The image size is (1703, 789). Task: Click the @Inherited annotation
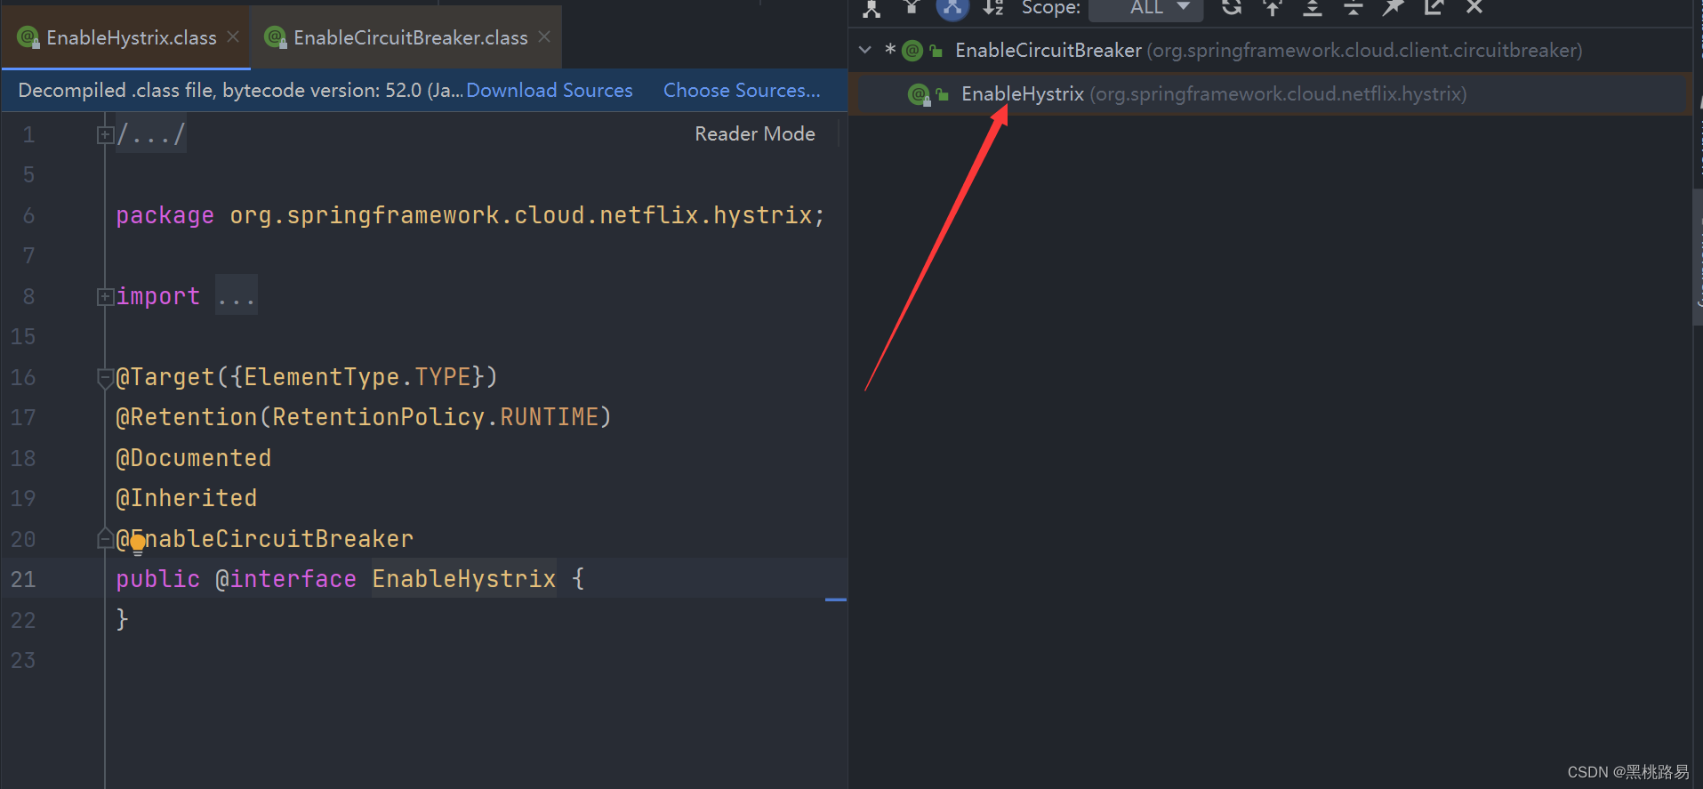187,498
